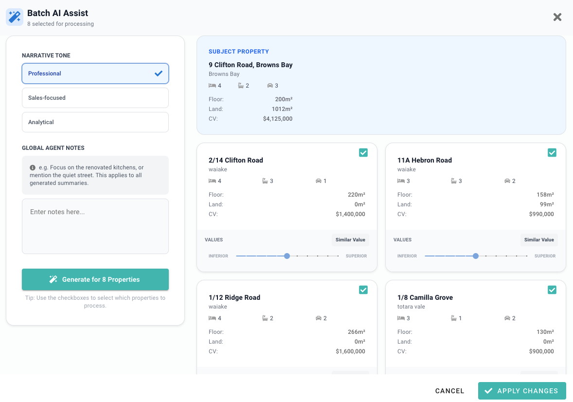This screenshot has width=573, height=402.
Task: Click the bedroom icon on subject property
Action: click(x=212, y=86)
